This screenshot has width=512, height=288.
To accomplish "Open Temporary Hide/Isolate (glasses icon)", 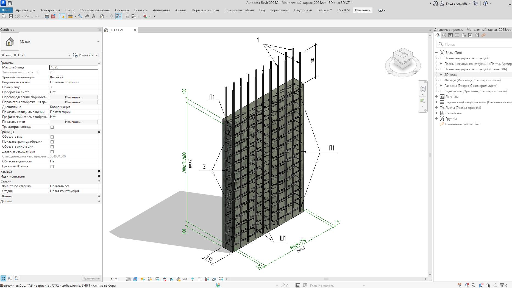I will click(x=185, y=279).
